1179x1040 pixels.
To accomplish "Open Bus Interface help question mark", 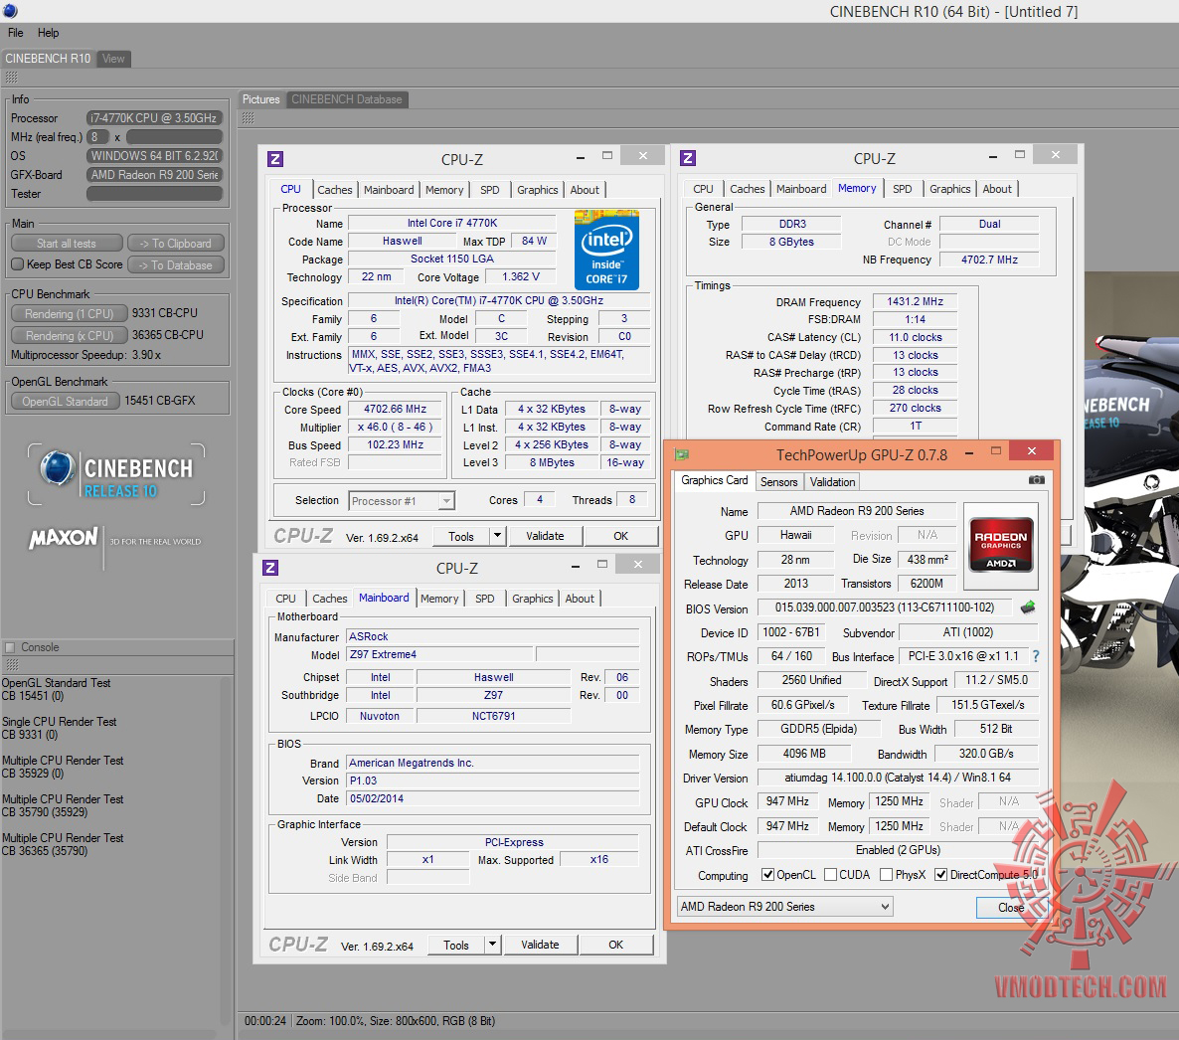I will [x=1036, y=656].
